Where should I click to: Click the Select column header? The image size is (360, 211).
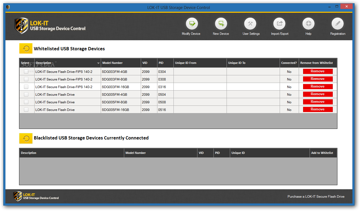coord(27,63)
